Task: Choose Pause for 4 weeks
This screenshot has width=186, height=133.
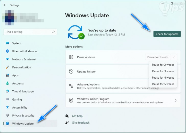Action: click(x=163, y=78)
